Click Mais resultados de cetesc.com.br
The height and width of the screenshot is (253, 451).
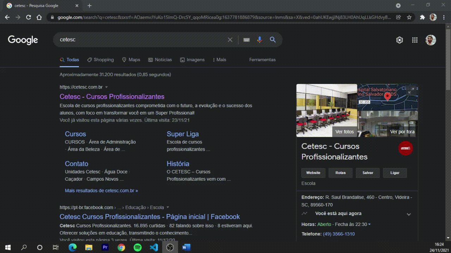click(101, 190)
